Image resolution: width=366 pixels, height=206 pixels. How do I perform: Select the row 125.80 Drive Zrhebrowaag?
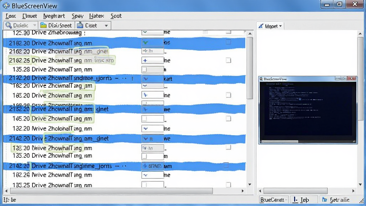124,33
